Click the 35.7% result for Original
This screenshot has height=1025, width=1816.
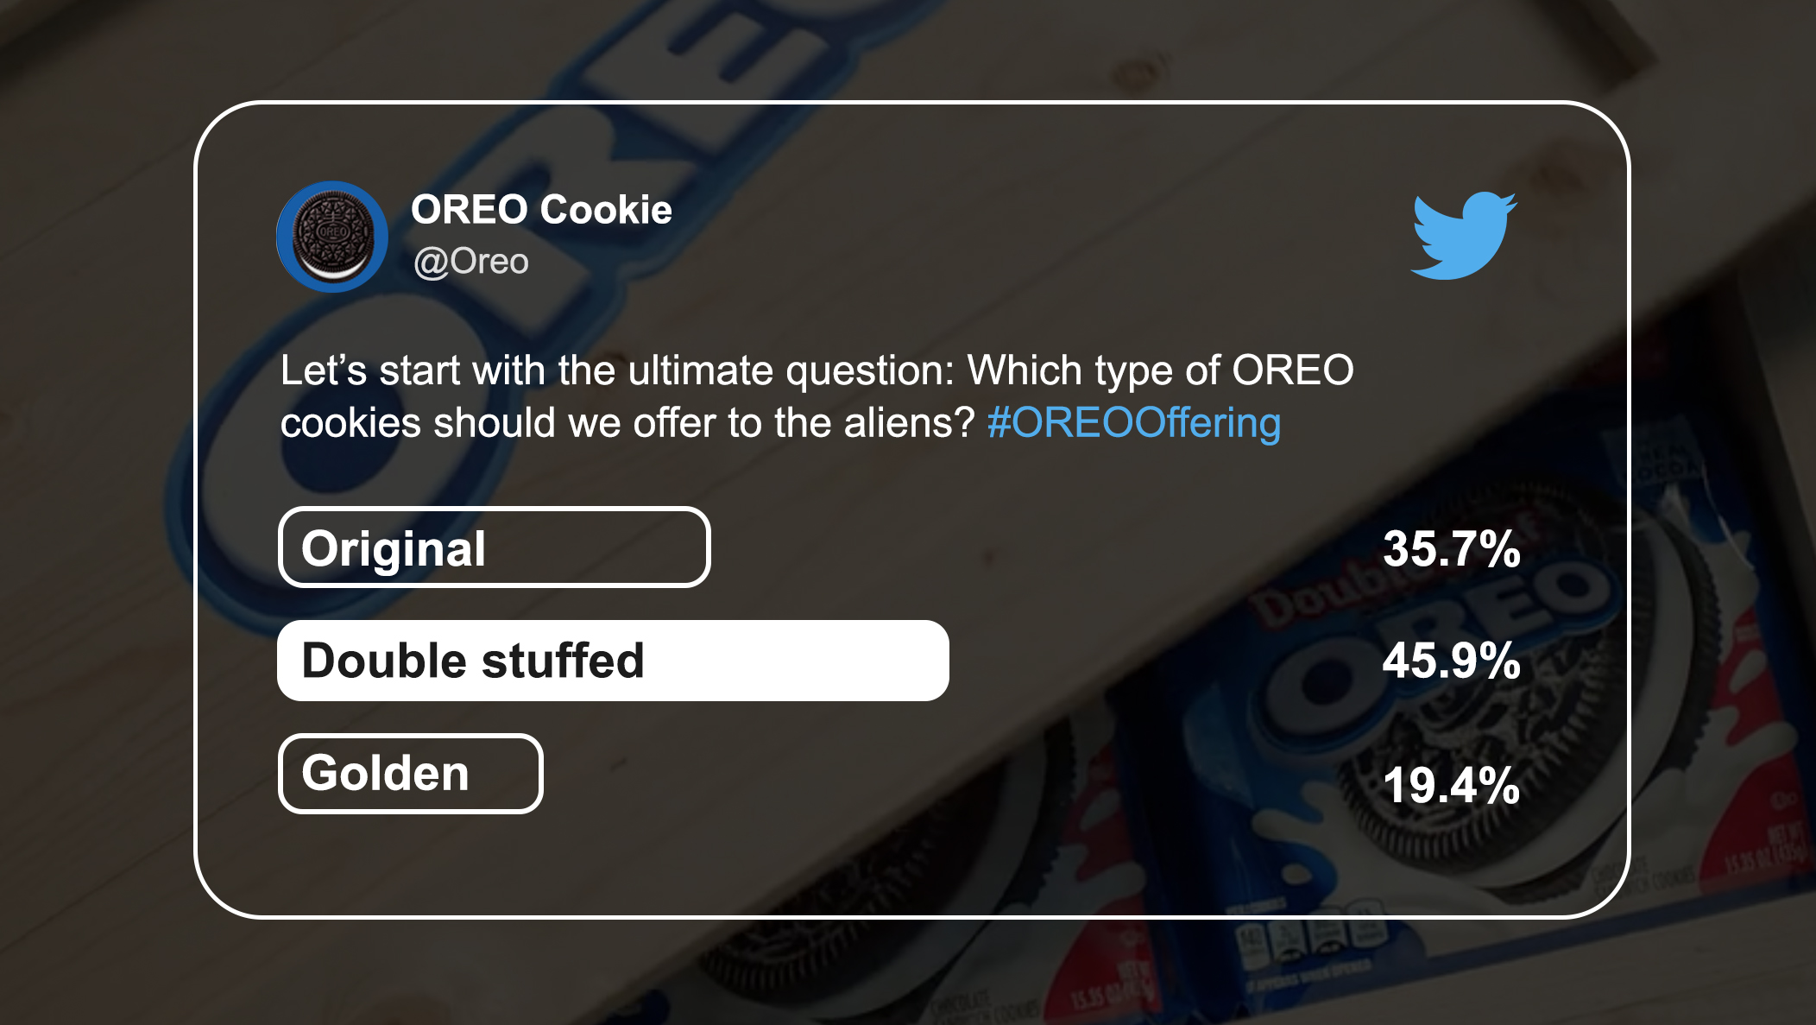[1451, 549]
